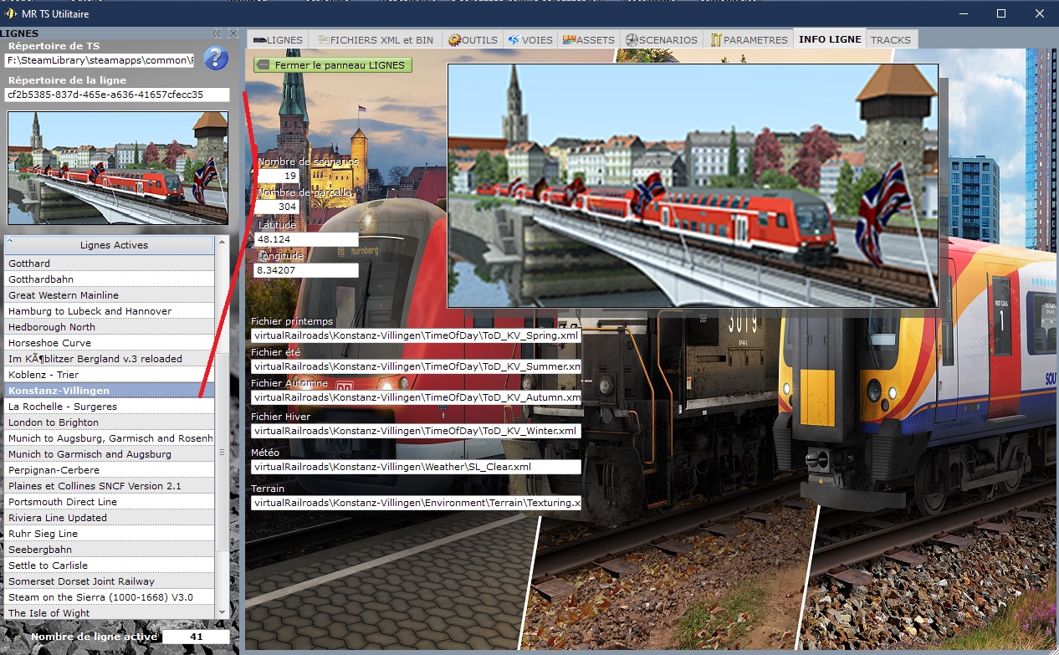This screenshot has height=655, width=1059.
Task: Choose London to Brighton route
Action: [109, 422]
